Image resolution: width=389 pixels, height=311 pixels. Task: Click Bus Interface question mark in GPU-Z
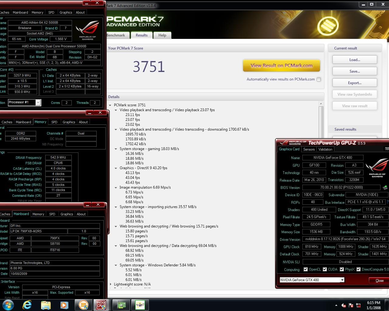click(387, 202)
